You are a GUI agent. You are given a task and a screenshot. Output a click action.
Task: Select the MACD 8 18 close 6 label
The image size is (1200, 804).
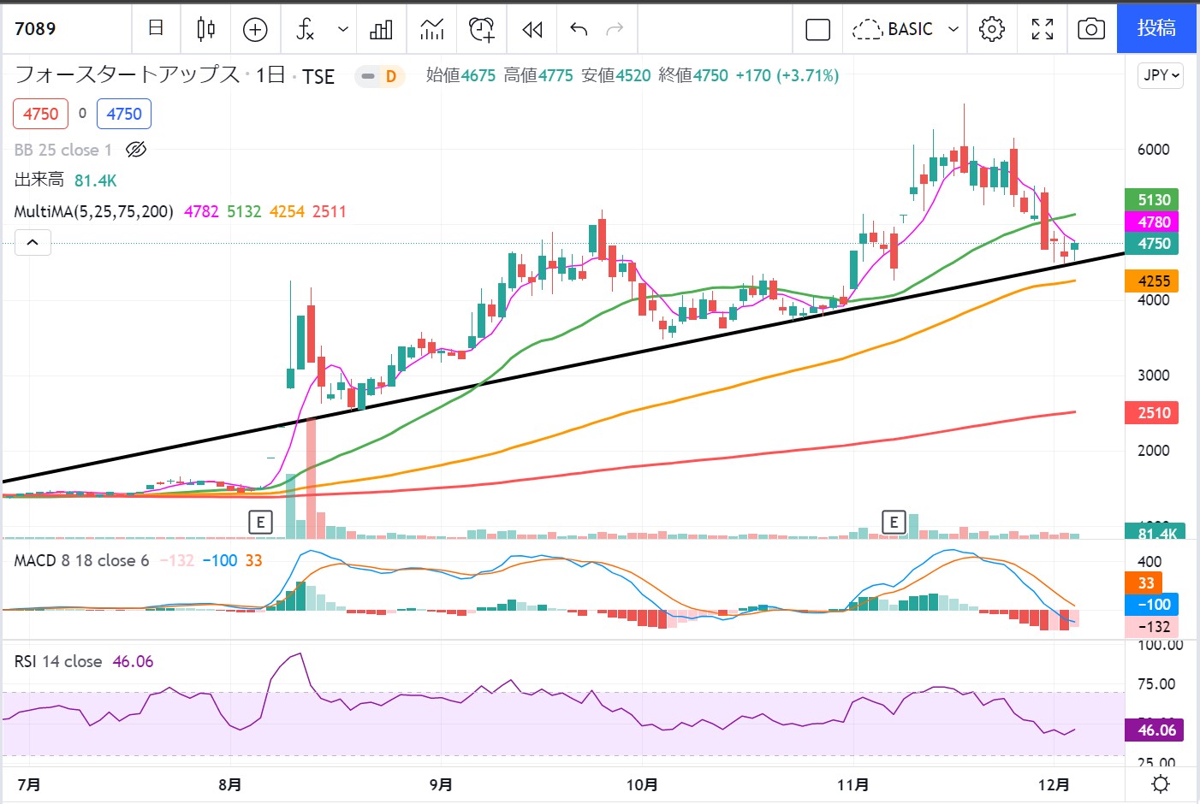click(81, 560)
